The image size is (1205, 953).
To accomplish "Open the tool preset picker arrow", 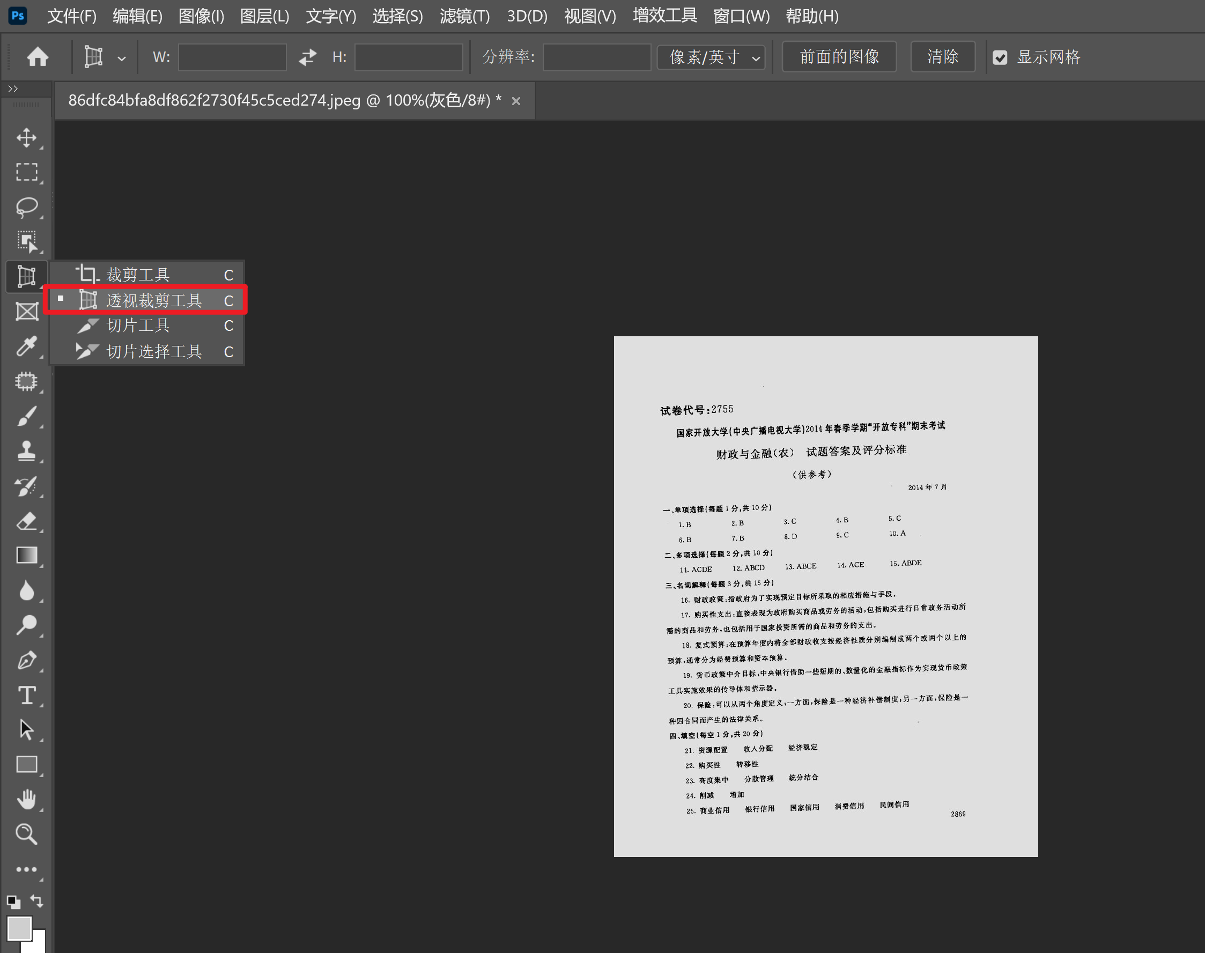I will pyautogui.click(x=121, y=57).
